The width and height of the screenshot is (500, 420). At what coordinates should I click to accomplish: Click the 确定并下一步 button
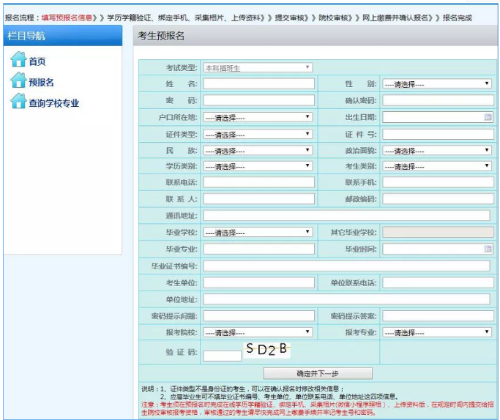pos(318,373)
